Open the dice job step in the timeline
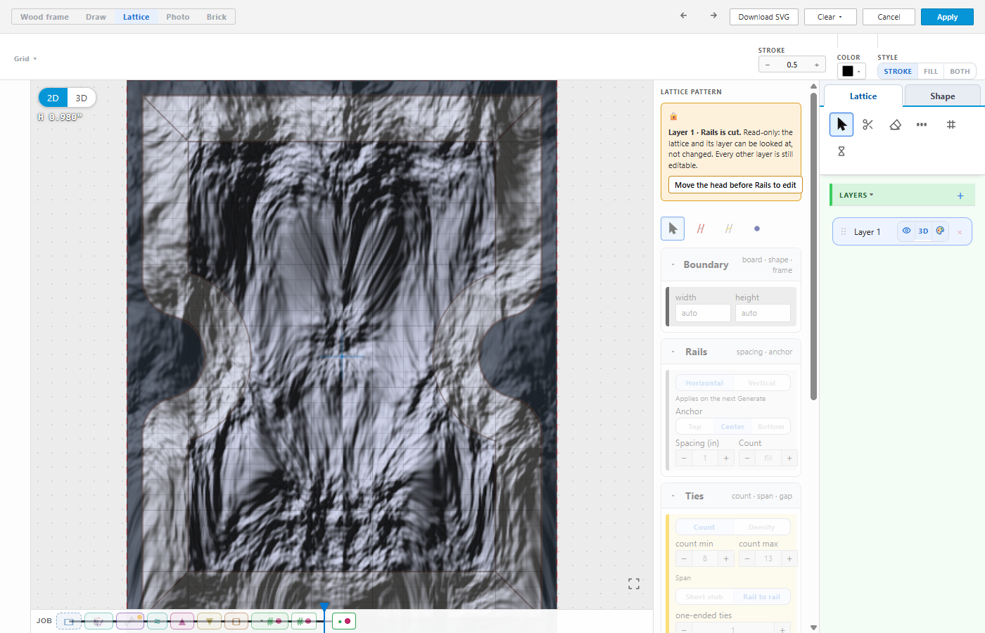Image resolution: width=985 pixels, height=633 pixels. pyautogui.click(x=99, y=621)
